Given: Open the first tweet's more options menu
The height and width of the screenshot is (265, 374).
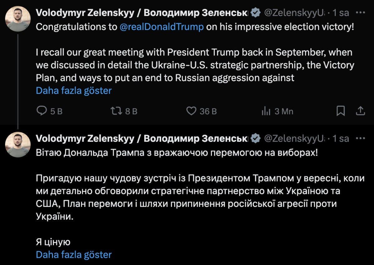Looking at the screenshot, I should (360, 13).
